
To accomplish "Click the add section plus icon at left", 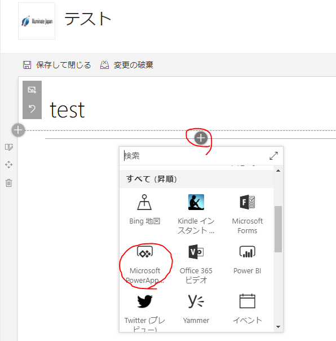I will coord(18,130).
